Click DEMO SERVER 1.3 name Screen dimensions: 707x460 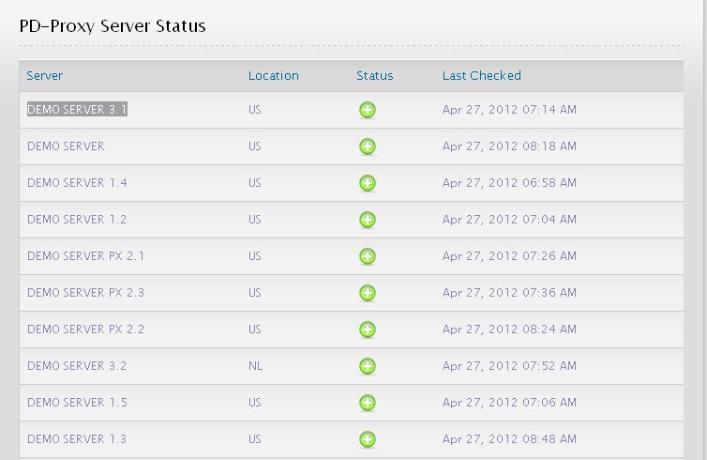pyautogui.click(x=77, y=438)
